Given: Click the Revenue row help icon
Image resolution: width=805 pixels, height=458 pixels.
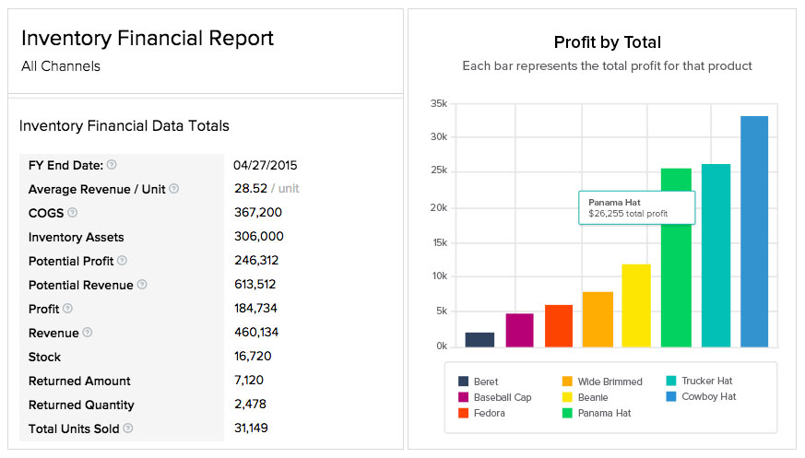Looking at the screenshot, I should 88,333.
